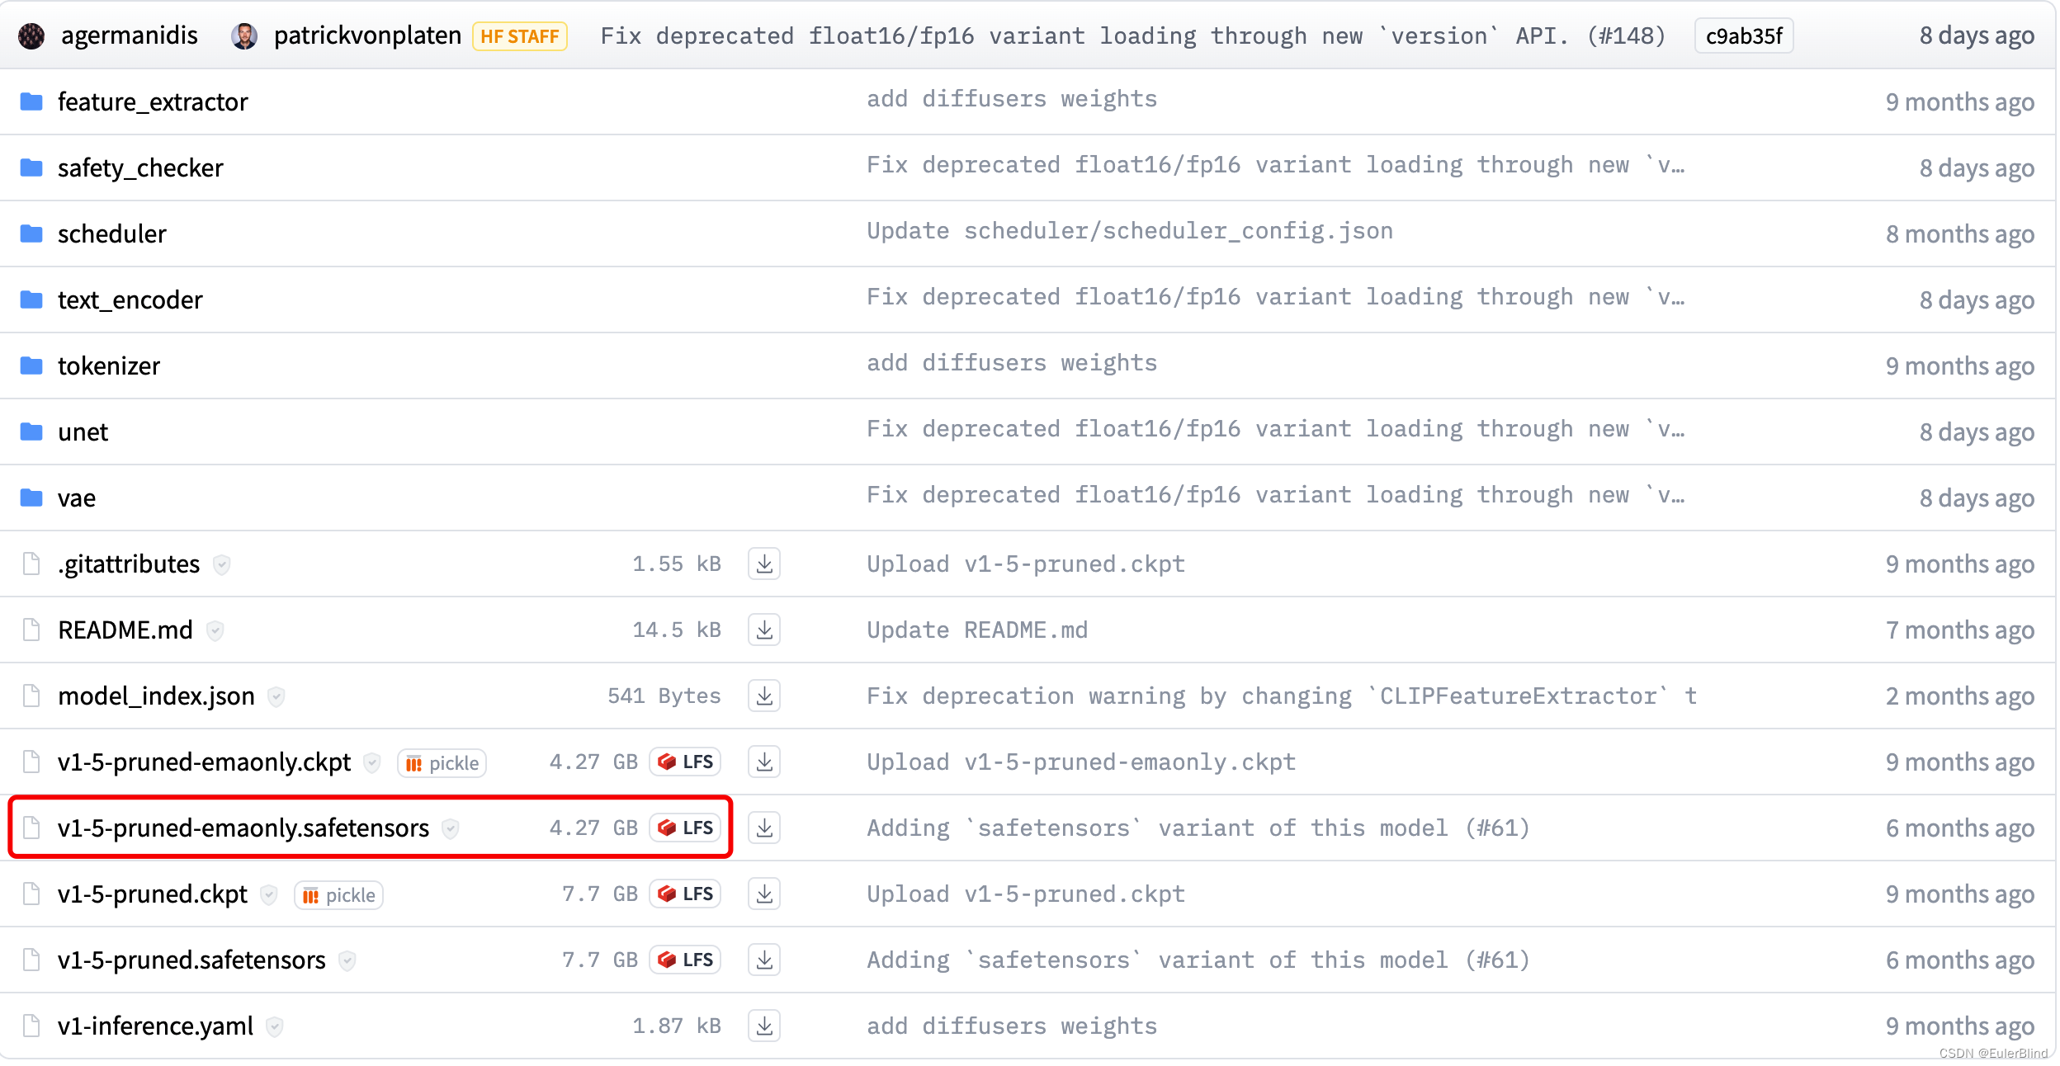The image size is (2060, 1066).
Task: Click the LFS badge on v1-5-pruned.ckpt
Action: coord(685,894)
